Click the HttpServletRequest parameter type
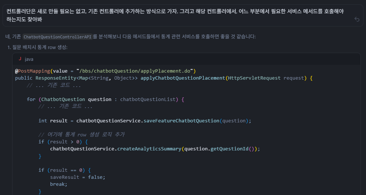The height and width of the screenshot is (195, 366). click(255, 78)
